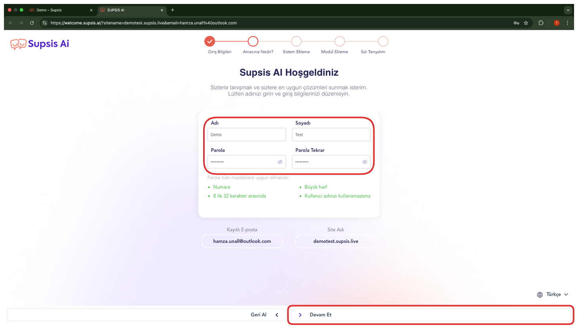
Task: Click the Amacınız Nedir? step label
Action: [x=258, y=52]
